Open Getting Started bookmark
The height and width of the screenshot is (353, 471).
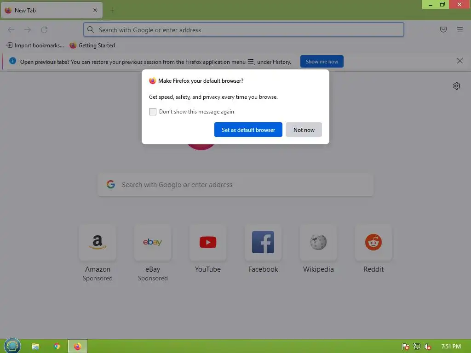tap(92, 46)
